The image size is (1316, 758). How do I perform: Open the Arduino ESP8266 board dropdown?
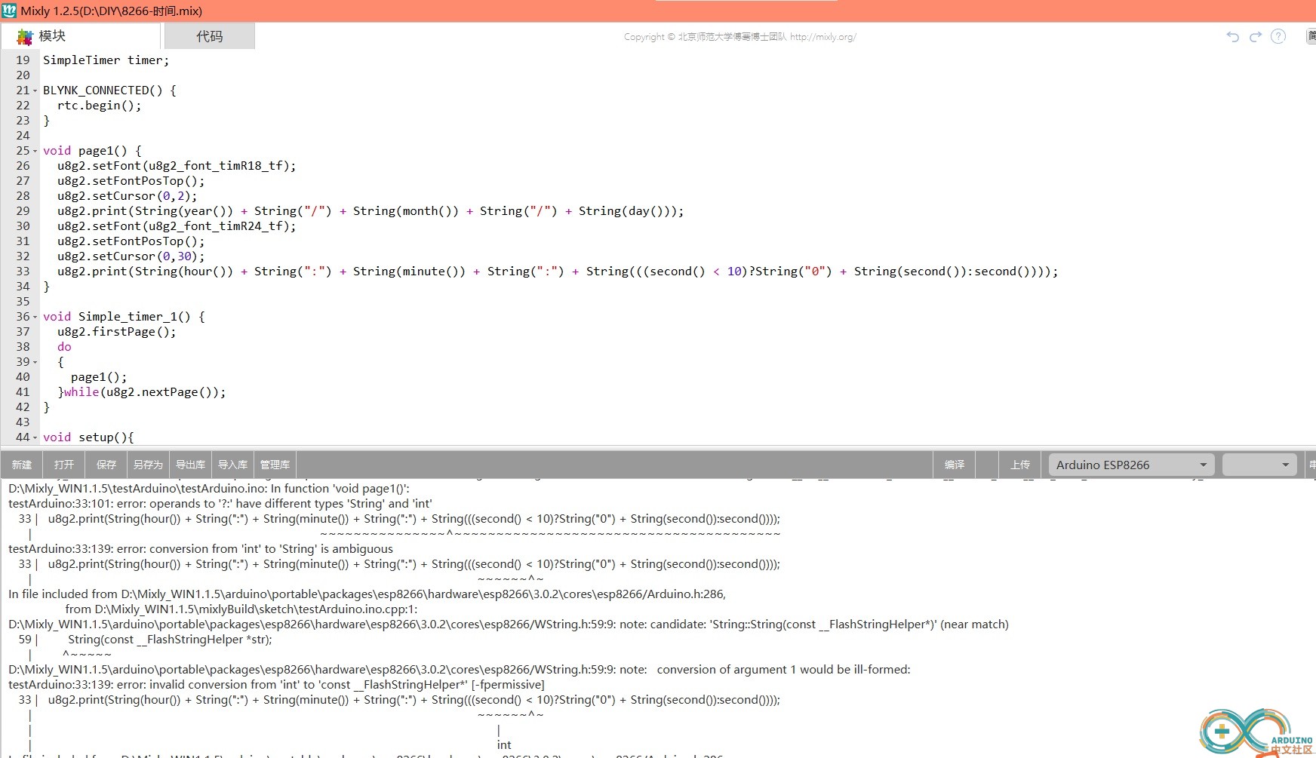(1131, 465)
